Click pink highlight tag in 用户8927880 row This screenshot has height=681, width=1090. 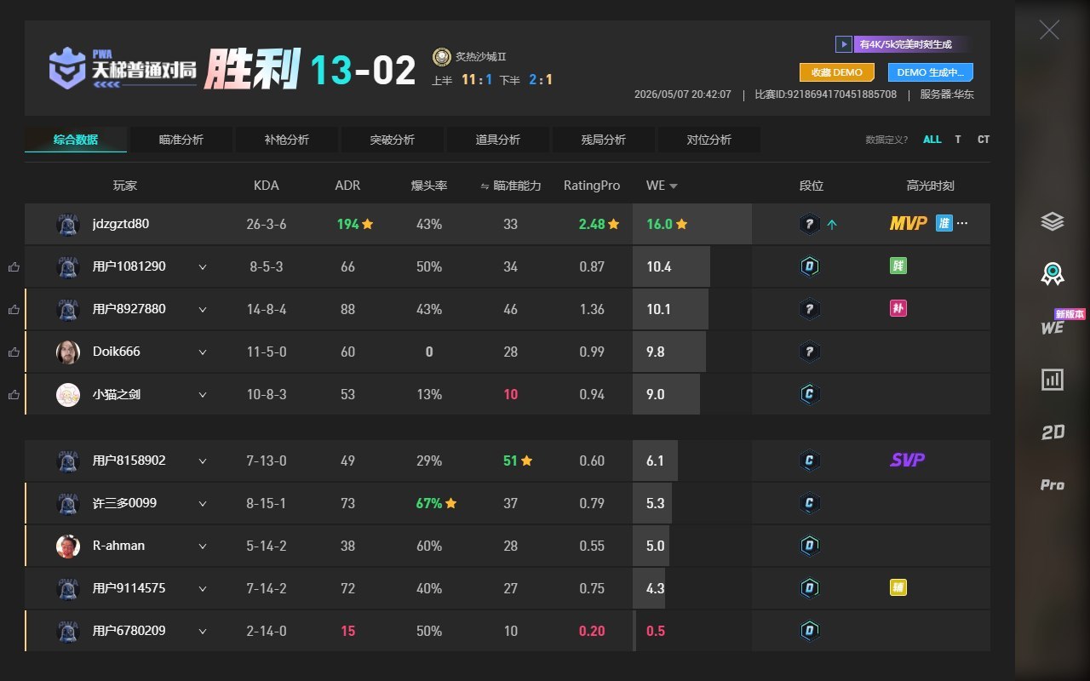click(898, 308)
